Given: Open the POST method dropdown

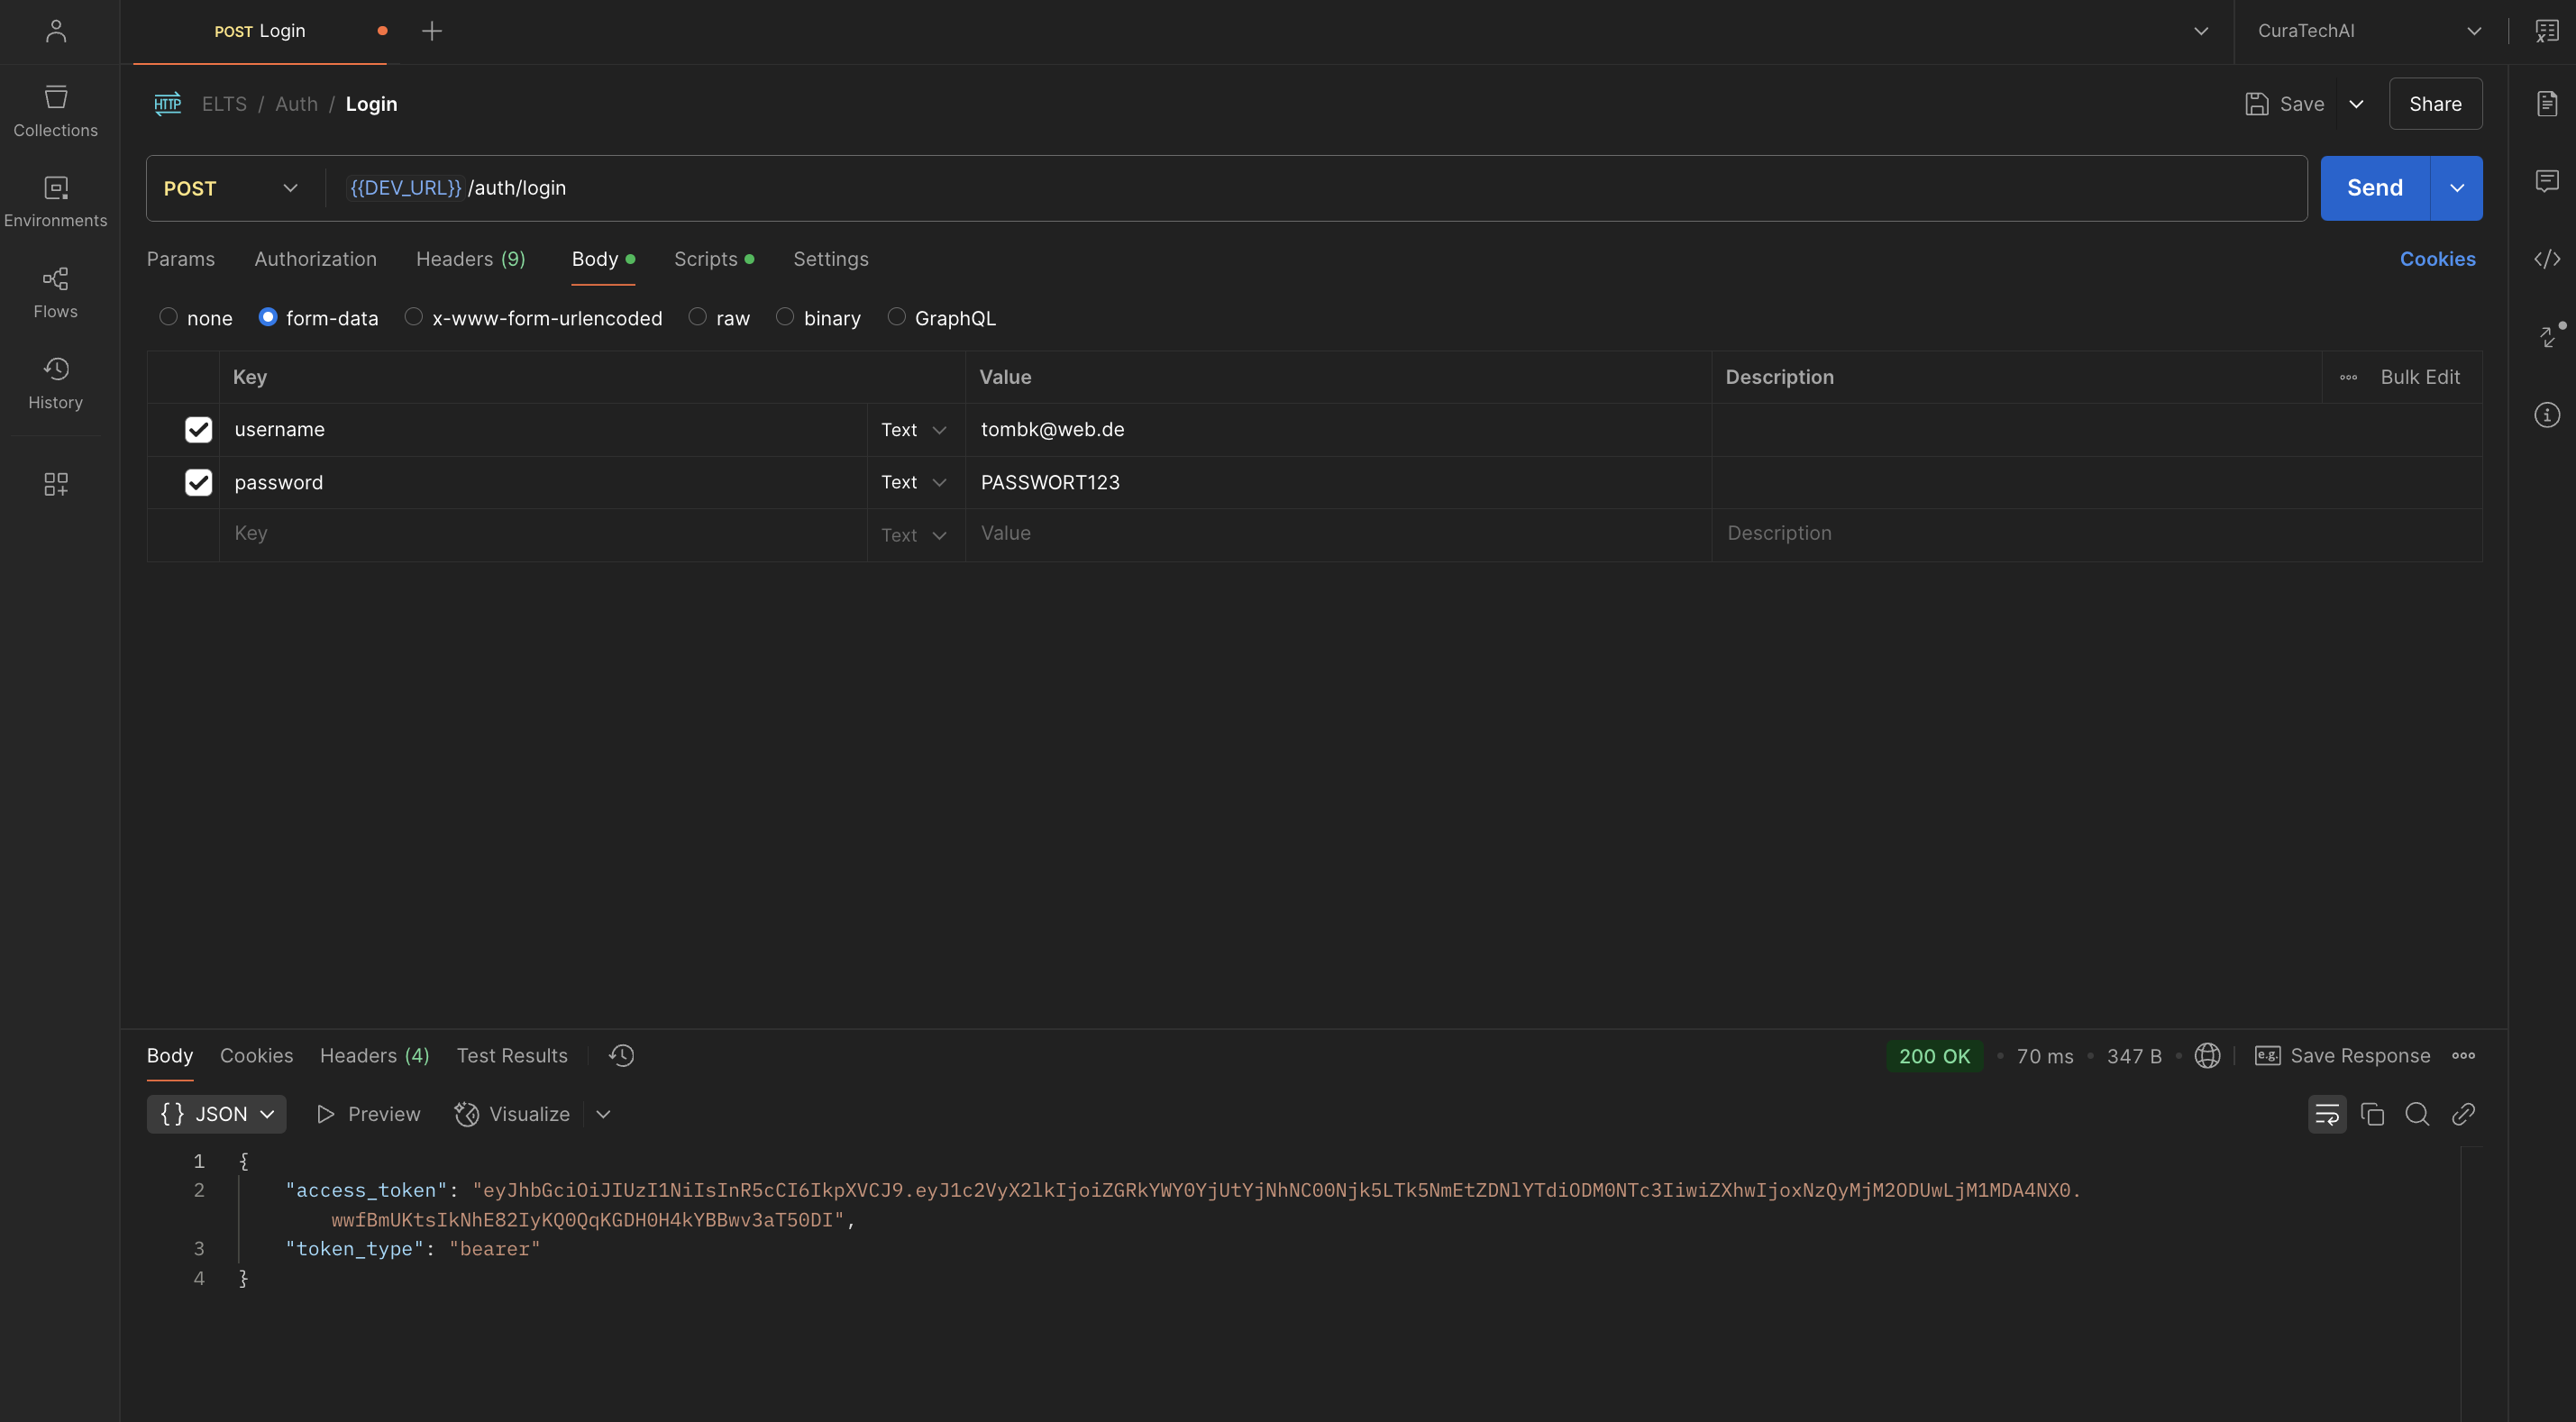Looking at the screenshot, I should pos(232,188).
